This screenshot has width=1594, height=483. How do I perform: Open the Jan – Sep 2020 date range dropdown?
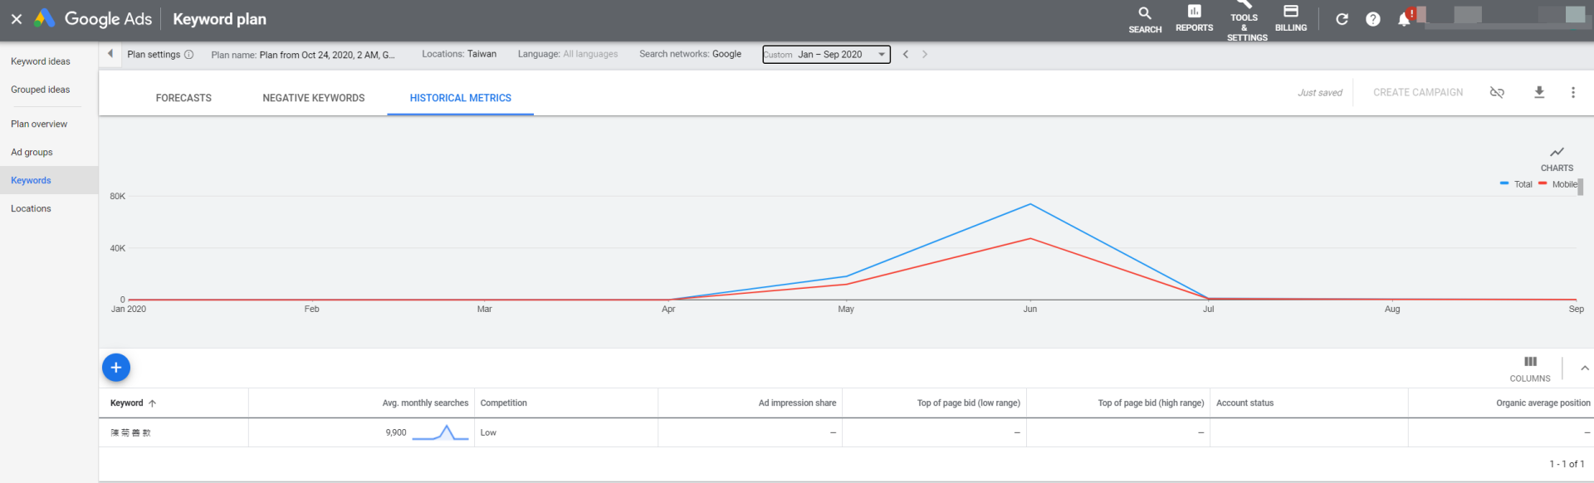click(826, 55)
